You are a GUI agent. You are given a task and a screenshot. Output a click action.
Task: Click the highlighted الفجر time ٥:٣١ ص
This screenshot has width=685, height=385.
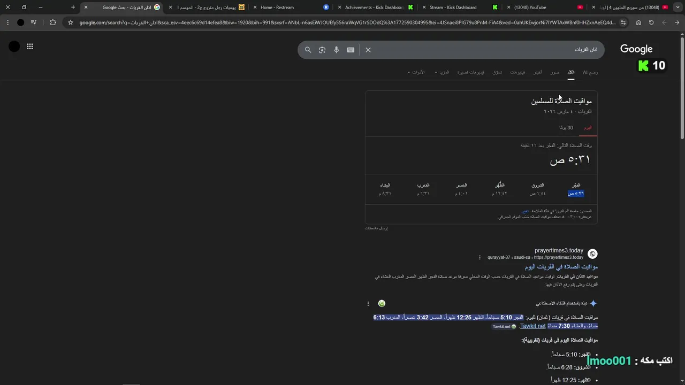point(576,193)
